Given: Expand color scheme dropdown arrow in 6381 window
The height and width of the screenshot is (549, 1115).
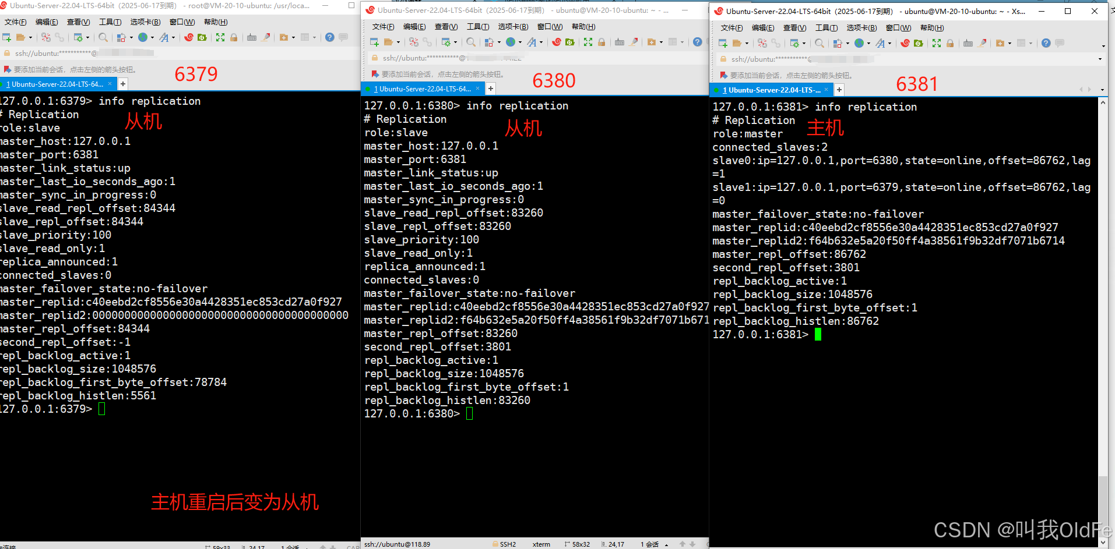Looking at the screenshot, I should pyautogui.click(x=847, y=44).
